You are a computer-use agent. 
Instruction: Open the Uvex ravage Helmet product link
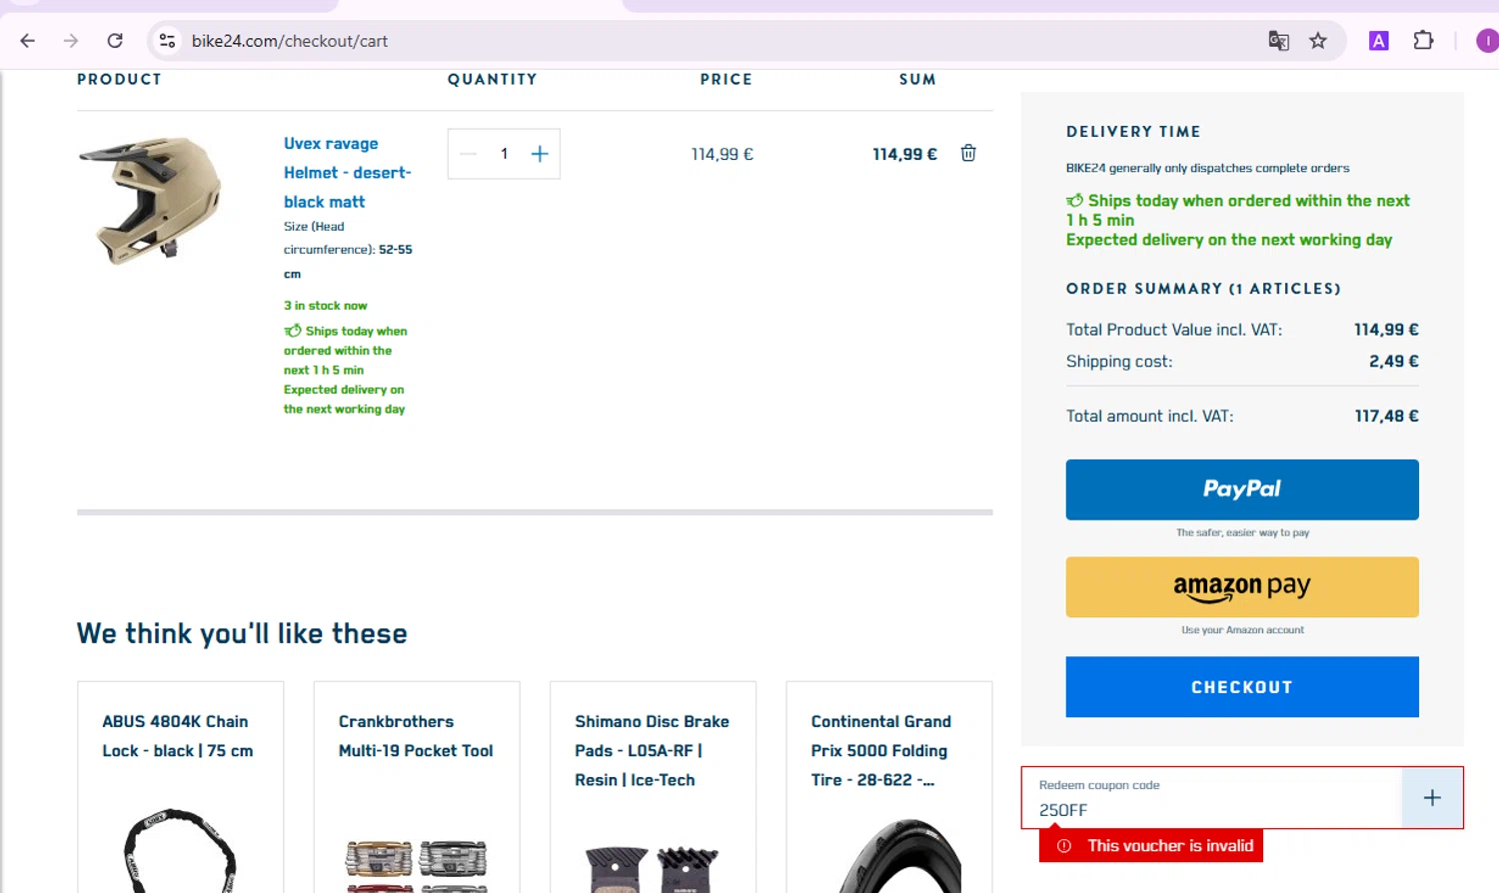347,173
